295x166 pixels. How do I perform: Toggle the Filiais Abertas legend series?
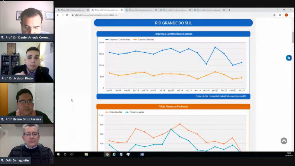pos(115,112)
